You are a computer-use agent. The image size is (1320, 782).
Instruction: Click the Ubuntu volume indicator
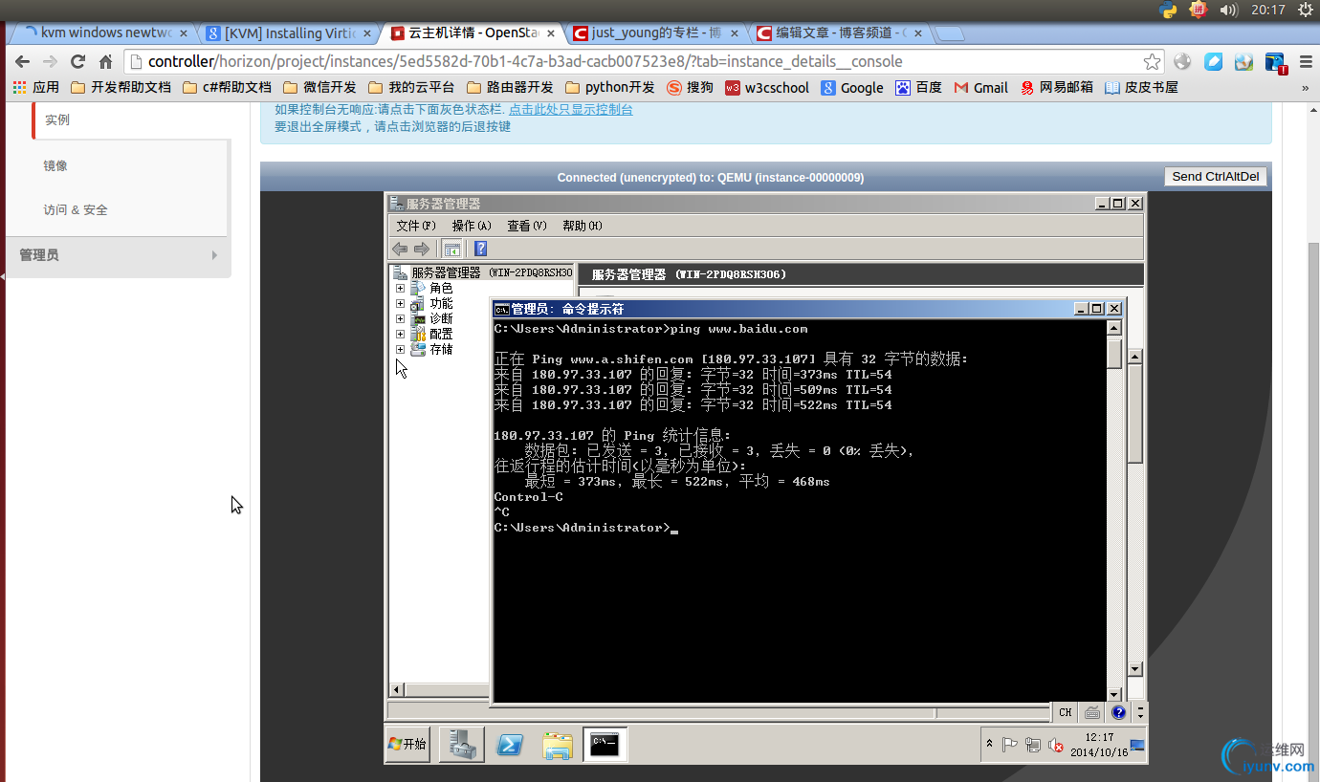point(1229,10)
